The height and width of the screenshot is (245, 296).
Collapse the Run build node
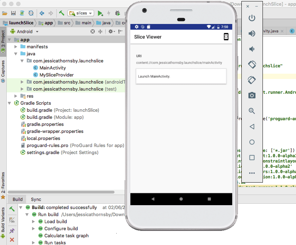tap(27, 214)
